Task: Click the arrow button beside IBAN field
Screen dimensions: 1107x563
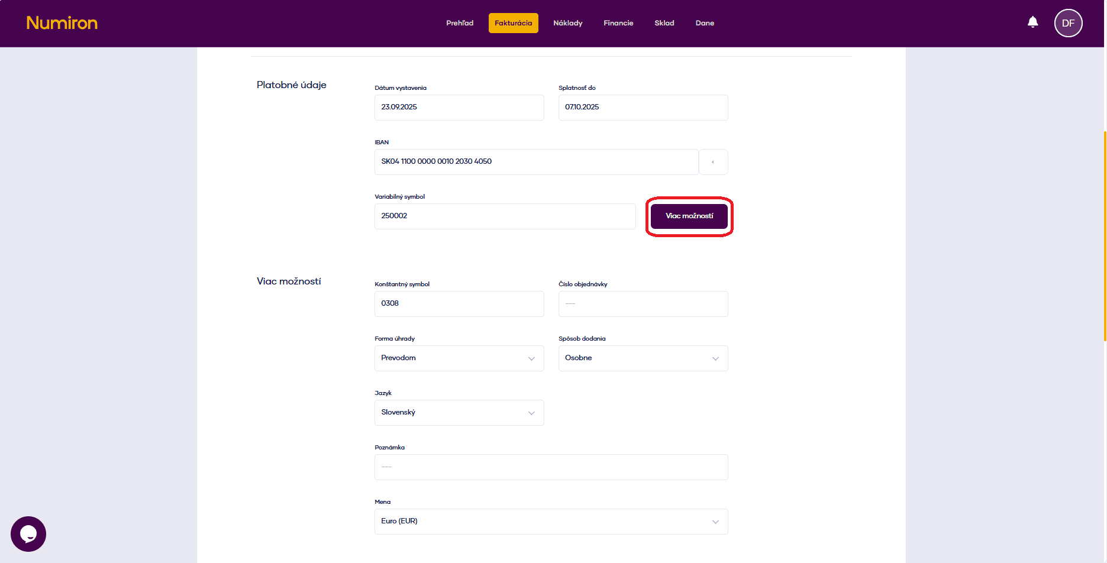Action: pyautogui.click(x=713, y=162)
